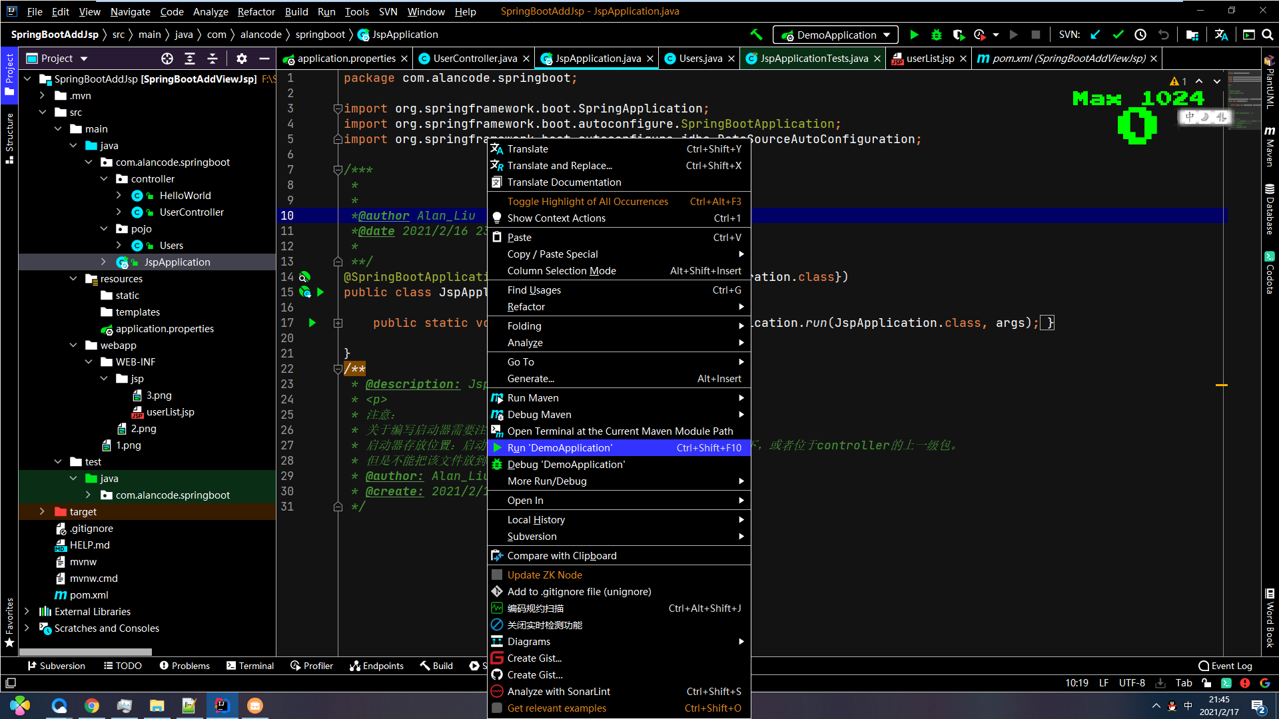Toggle the Project tool window stripe
The image size is (1279, 719).
click(9, 74)
